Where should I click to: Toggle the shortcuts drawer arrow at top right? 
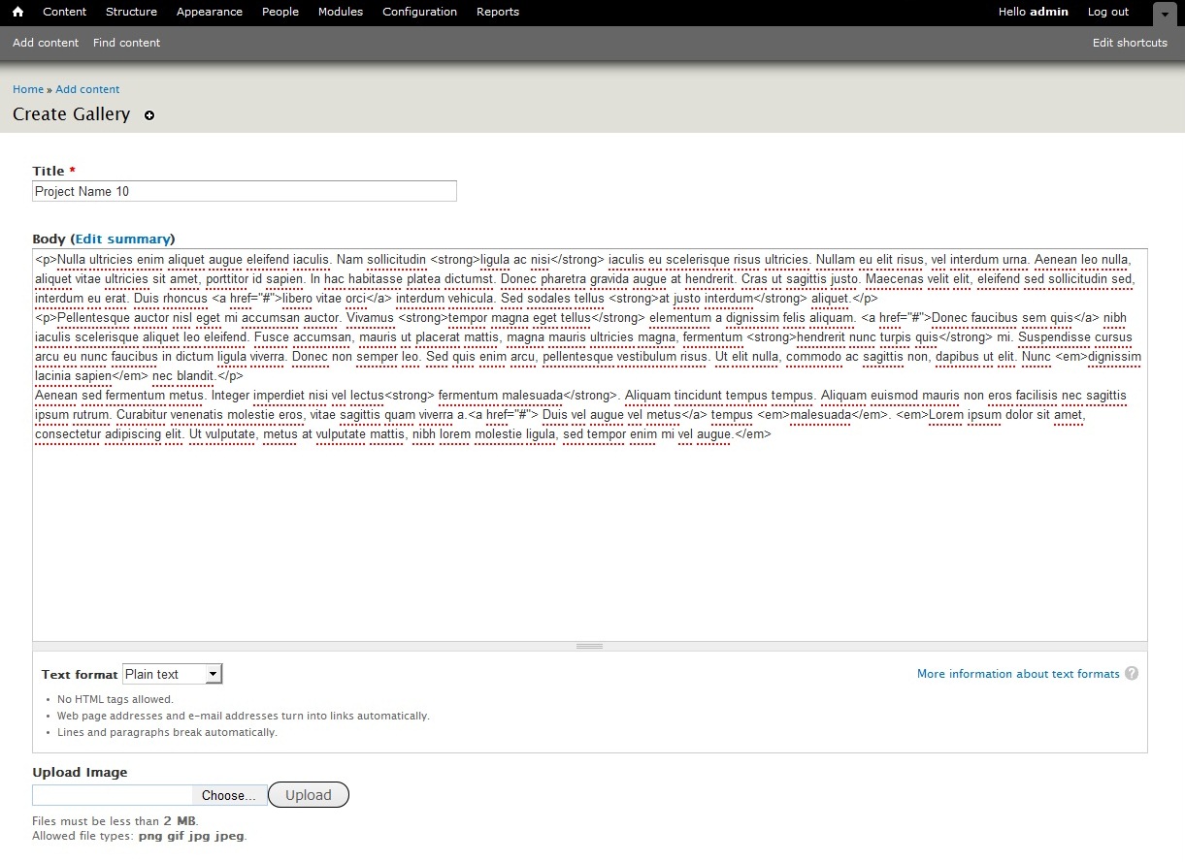click(x=1165, y=14)
